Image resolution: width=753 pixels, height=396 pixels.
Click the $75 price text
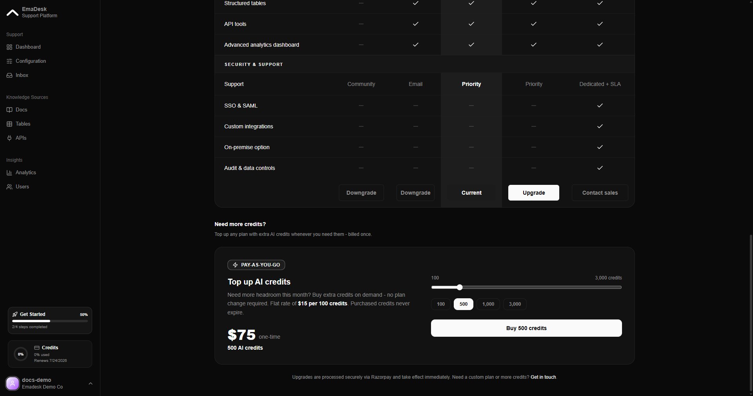(x=242, y=335)
